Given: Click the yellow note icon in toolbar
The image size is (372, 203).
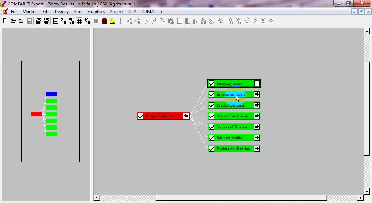Looking at the screenshot, I should pos(112,21).
